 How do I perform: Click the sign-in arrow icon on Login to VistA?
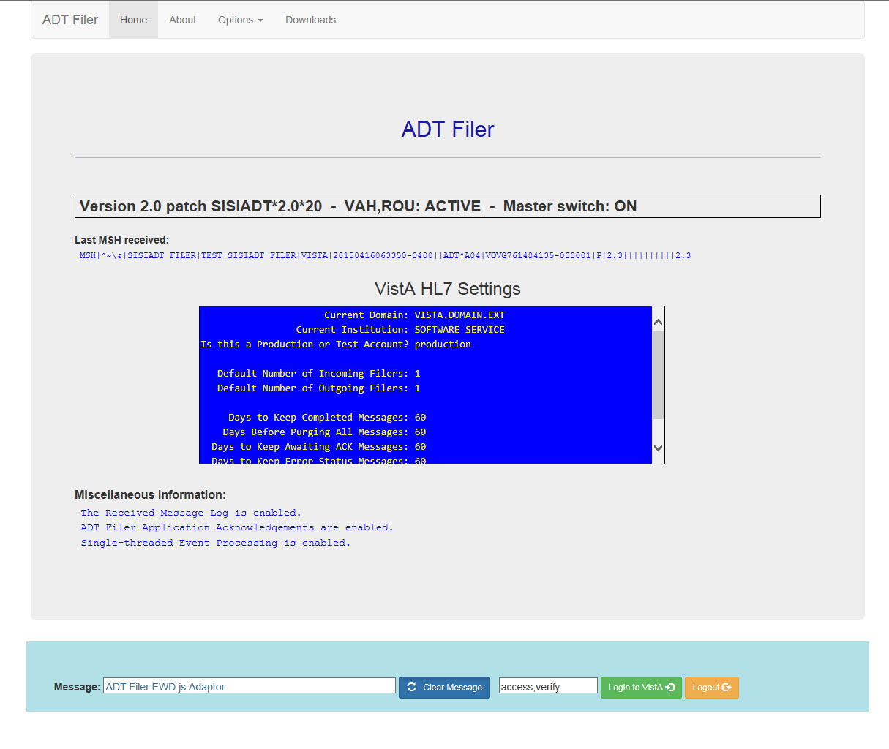pyautogui.click(x=669, y=687)
